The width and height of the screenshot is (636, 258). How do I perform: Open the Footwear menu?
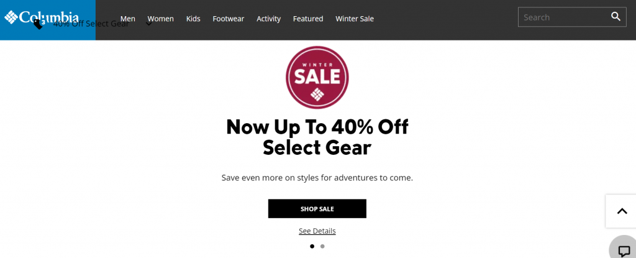click(229, 19)
